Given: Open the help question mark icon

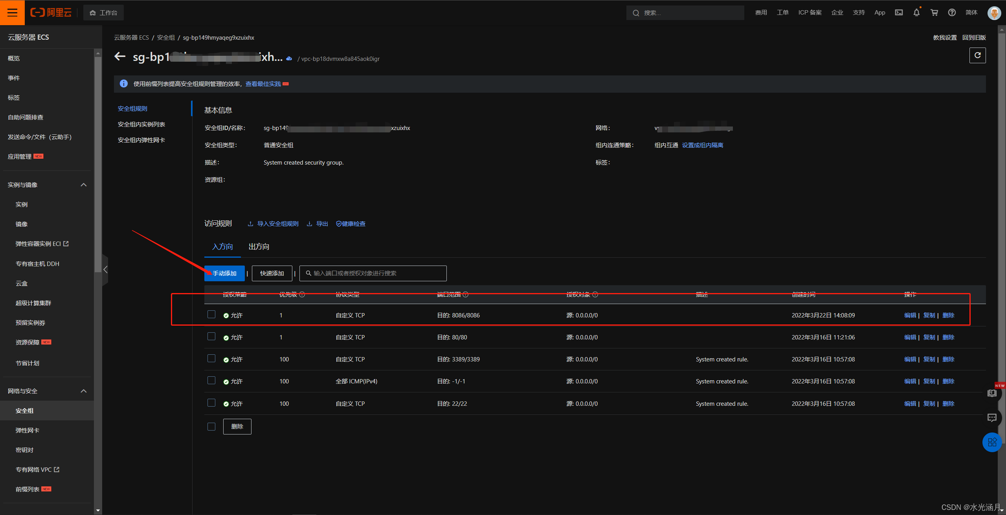Looking at the screenshot, I should tap(952, 13).
